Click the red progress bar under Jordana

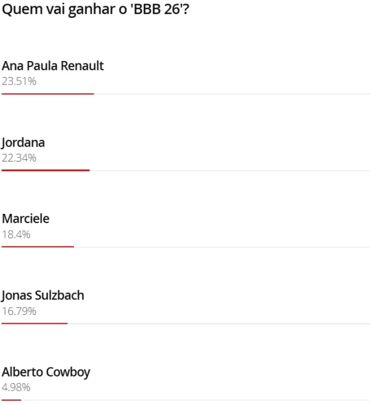pyautogui.click(x=46, y=170)
